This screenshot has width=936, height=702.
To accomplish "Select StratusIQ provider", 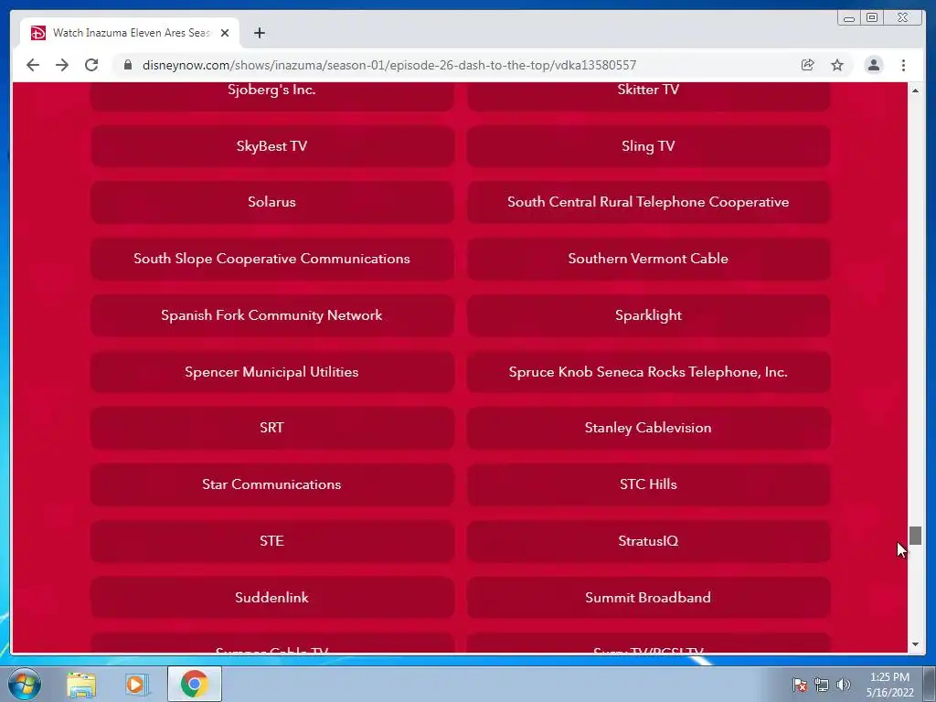I will point(648,541).
